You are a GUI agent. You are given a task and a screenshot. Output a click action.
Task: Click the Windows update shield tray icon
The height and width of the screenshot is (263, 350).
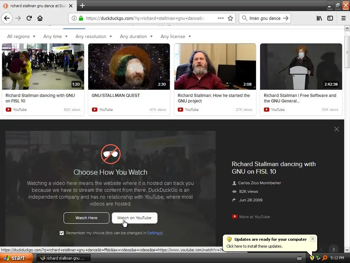pos(312,258)
